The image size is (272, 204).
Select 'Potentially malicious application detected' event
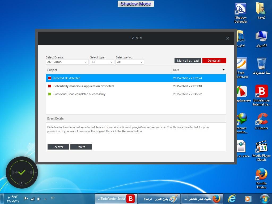(136, 86)
